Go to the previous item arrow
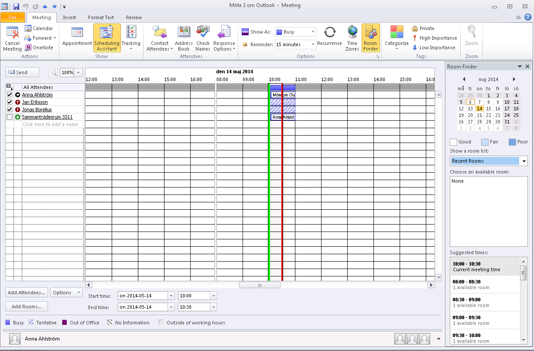 pos(44,7)
